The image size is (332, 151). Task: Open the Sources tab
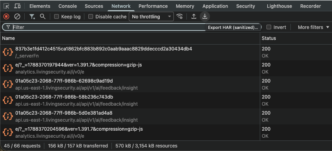(94, 6)
